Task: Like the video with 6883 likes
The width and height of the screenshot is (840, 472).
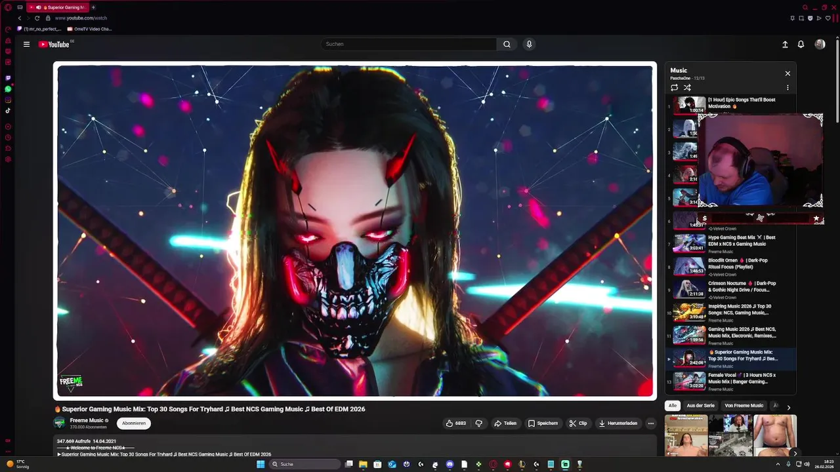Action: coord(456,423)
